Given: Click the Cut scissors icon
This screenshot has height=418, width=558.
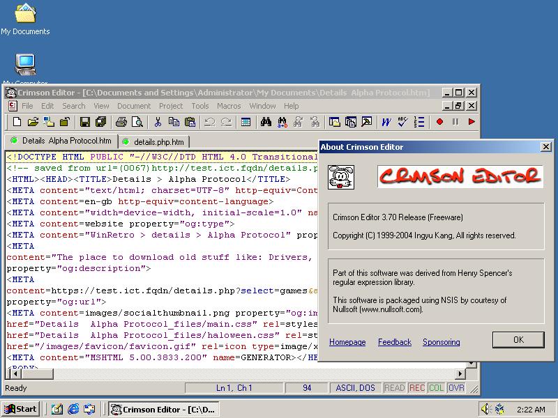Looking at the screenshot, I should (x=158, y=123).
